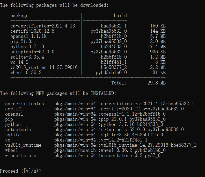Click build string h6244533_0
The height and width of the screenshot is (177, 205).
(114, 47)
